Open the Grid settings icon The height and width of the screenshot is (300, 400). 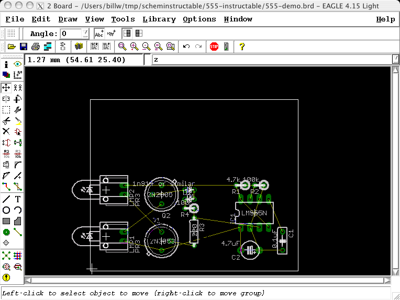11,33
